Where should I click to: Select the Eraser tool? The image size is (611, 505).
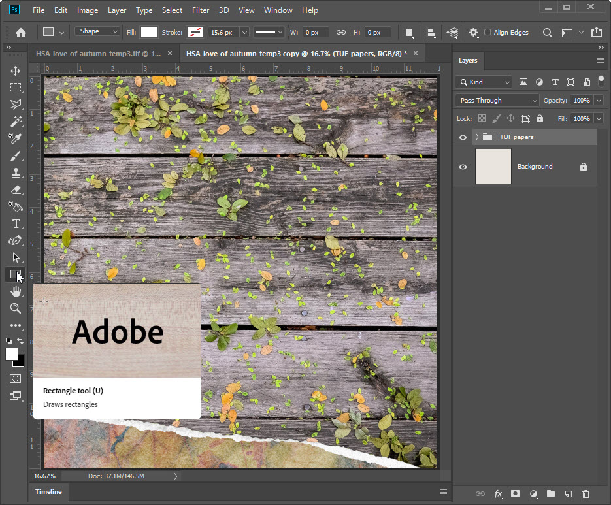(x=15, y=189)
